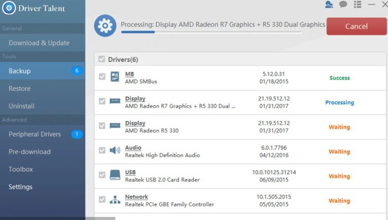Open Peripheral Drivers section
388x220 pixels.
pos(34,134)
